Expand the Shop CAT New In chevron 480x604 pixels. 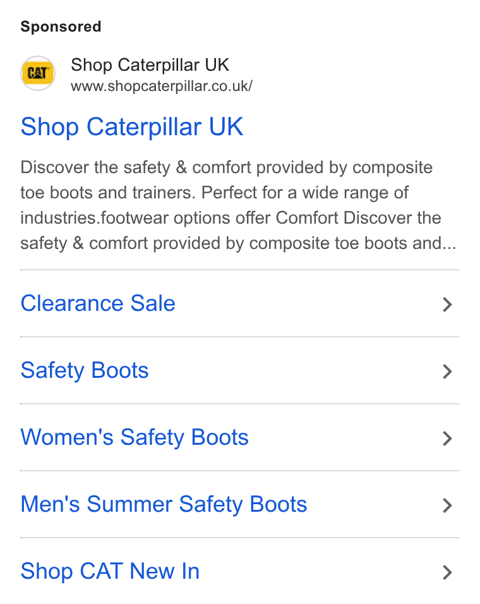[447, 572]
